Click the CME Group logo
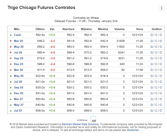 [82, 120]
